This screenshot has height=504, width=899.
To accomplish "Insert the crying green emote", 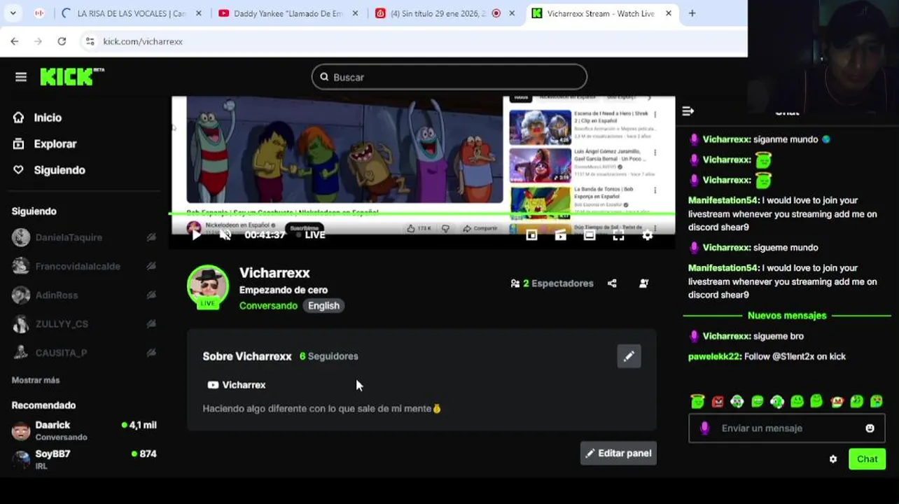I will coord(877,402).
